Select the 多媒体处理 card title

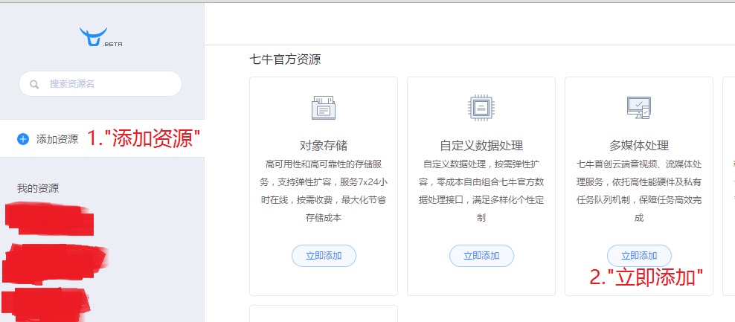point(639,145)
